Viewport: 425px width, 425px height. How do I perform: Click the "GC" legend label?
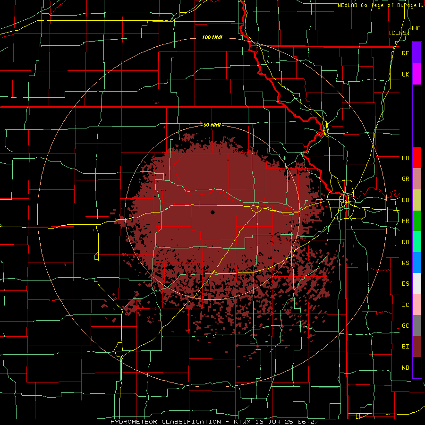[405, 326]
